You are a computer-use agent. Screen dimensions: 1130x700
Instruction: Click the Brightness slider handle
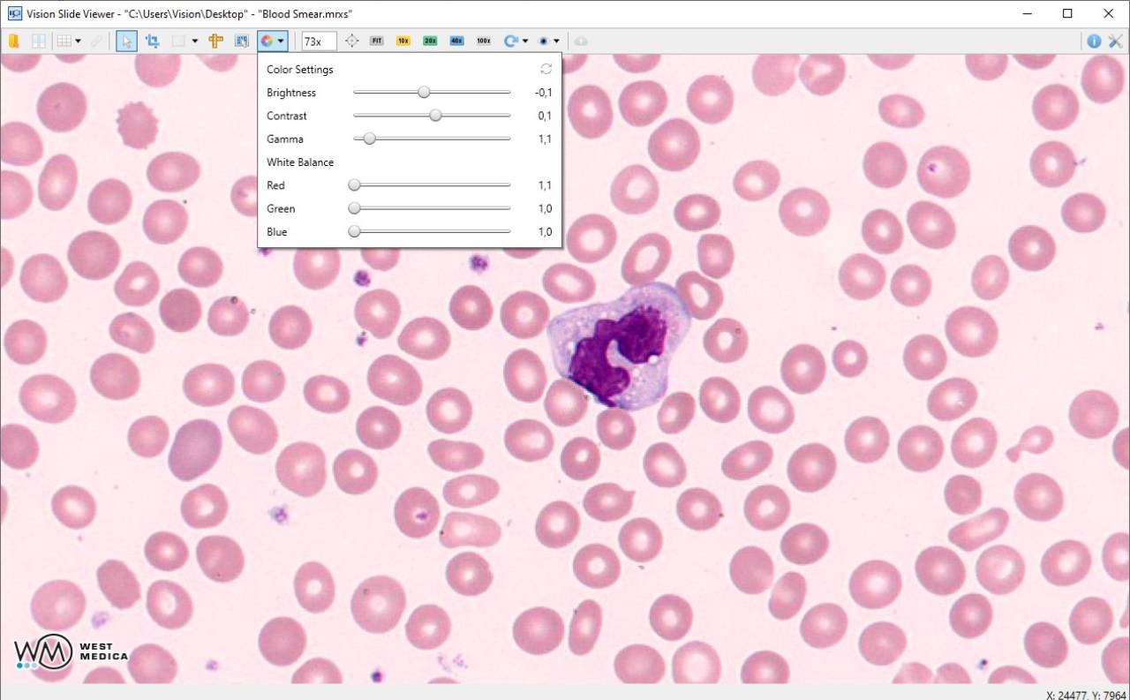pos(424,92)
